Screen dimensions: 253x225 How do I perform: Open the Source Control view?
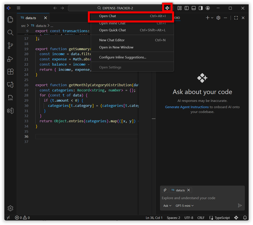pyautogui.click(x=10, y=46)
